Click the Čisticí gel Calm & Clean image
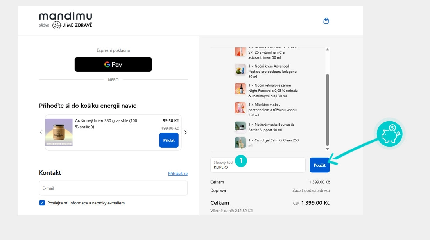This screenshot has height=240, width=430. (x=240, y=143)
